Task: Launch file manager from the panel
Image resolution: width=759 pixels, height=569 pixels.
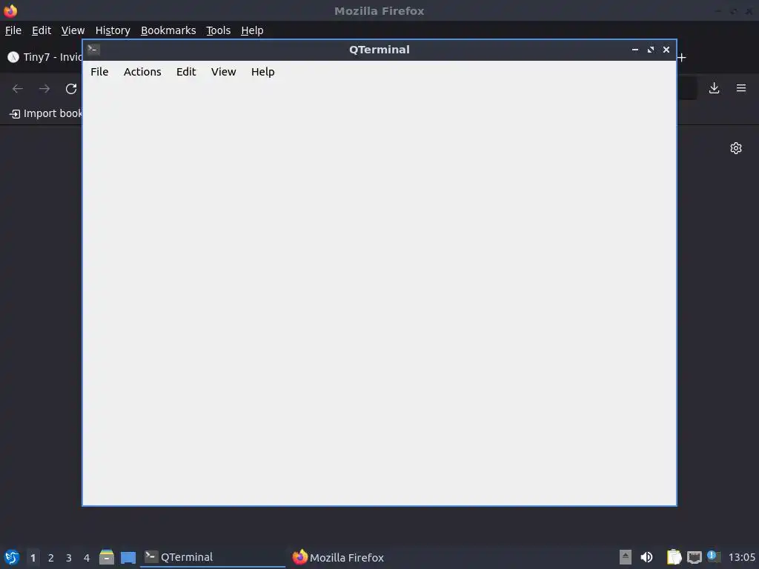Action: [x=107, y=557]
